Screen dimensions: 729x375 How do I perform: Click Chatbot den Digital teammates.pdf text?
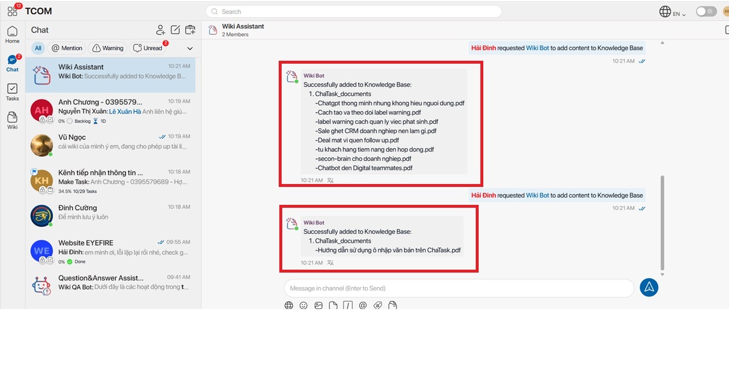[x=364, y=168]
